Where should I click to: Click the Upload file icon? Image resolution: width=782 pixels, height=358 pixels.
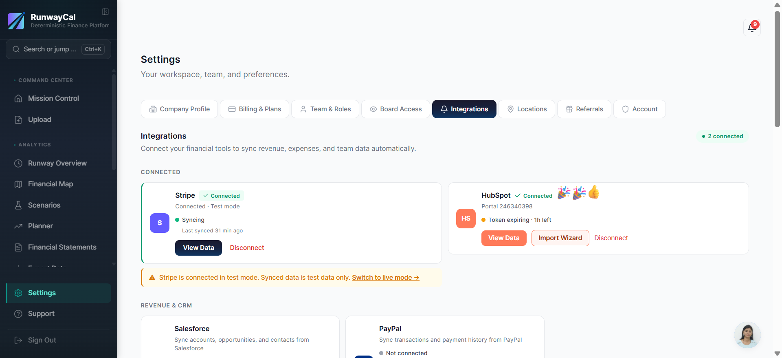point(18,120)
